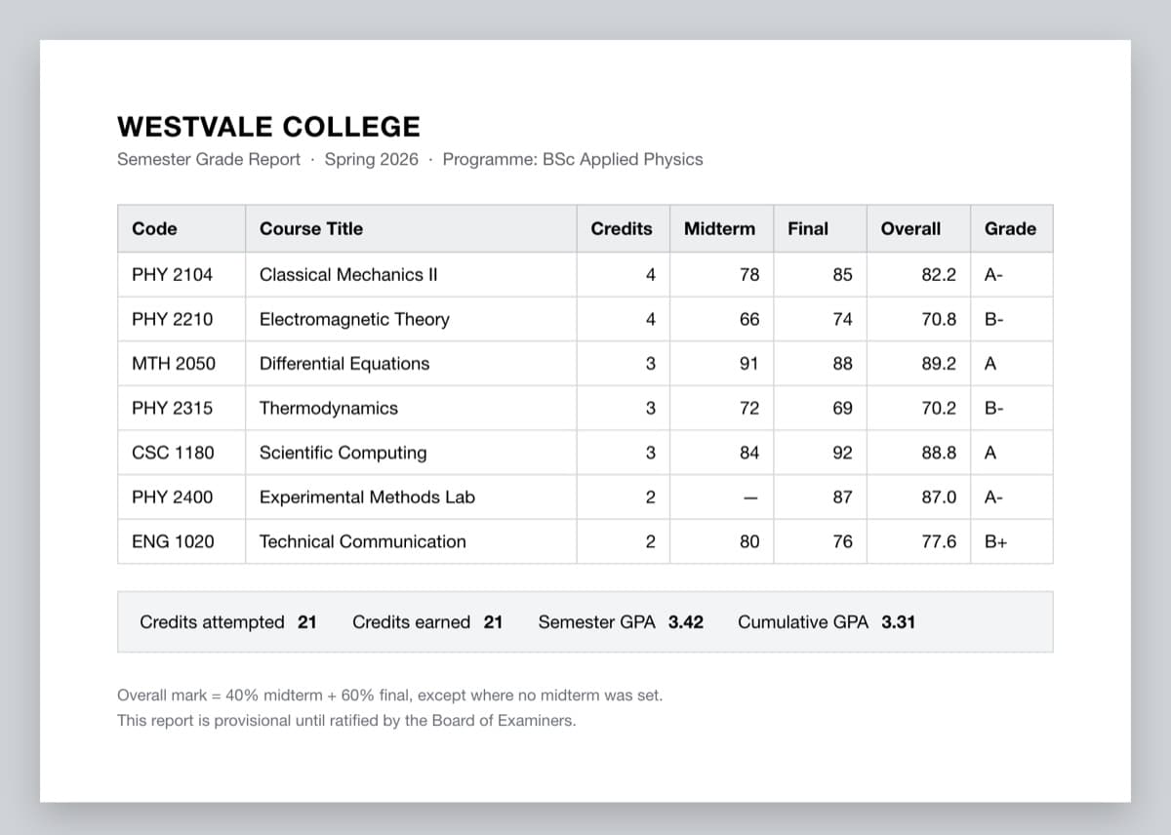The height and width of the screenshot is (835, 1171).
Task: Select the Course Title column header
Action: point(310,229)
